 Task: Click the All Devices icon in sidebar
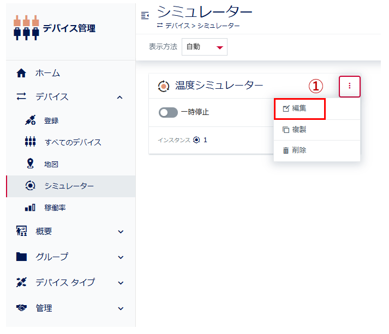point(31,142)
